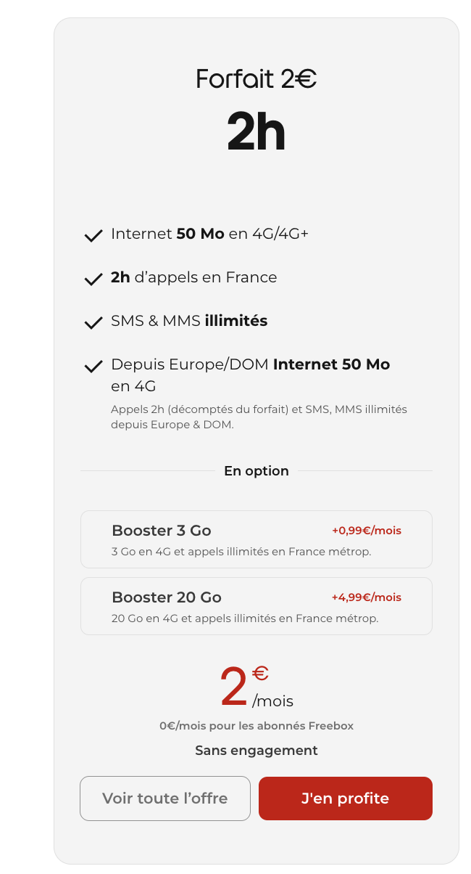
Task: Click the SMS & MMS illimités feature text
Action: click(189, 321)
